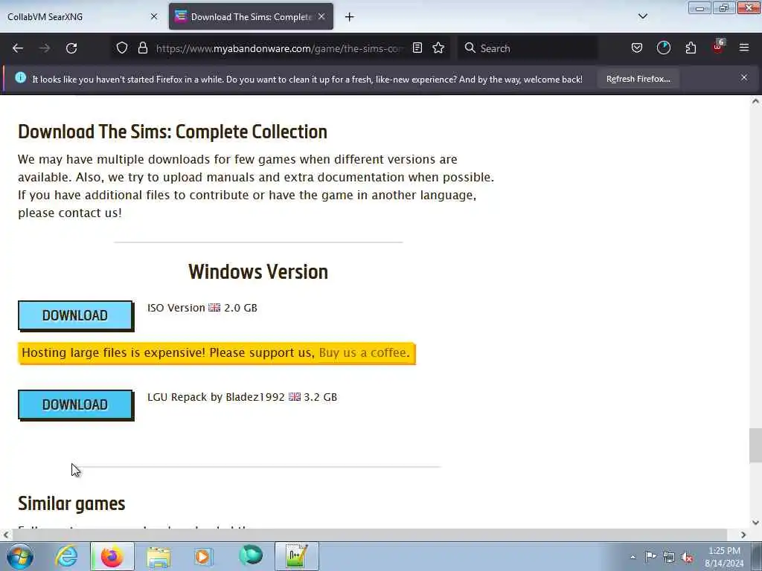List all tabs dropdown arrow
The width and height of the screenshot is (762, 571).
[x=642, y=16]
